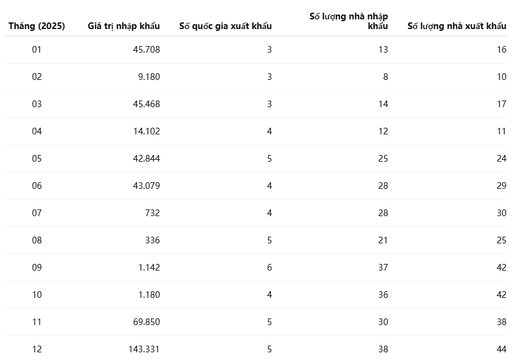Viewport: 515px width, 362px height.
Task: Select the importer count 36 cell
Action: pyautogui.click(x=382, y=295)
